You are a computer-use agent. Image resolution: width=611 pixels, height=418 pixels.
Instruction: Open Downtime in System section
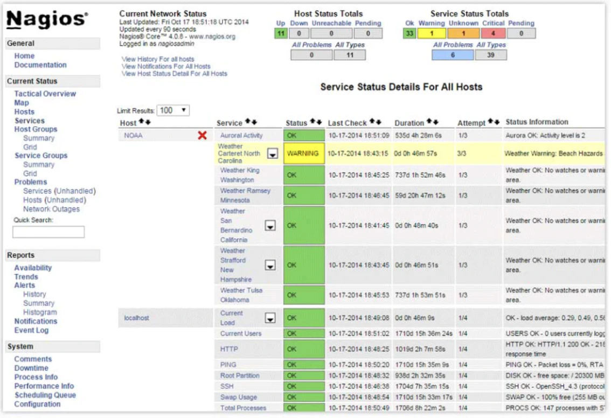(x=31, y=368)
